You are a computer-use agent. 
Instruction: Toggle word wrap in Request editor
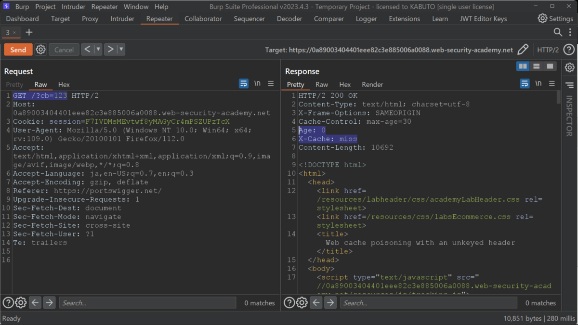[x=244, y=84]
